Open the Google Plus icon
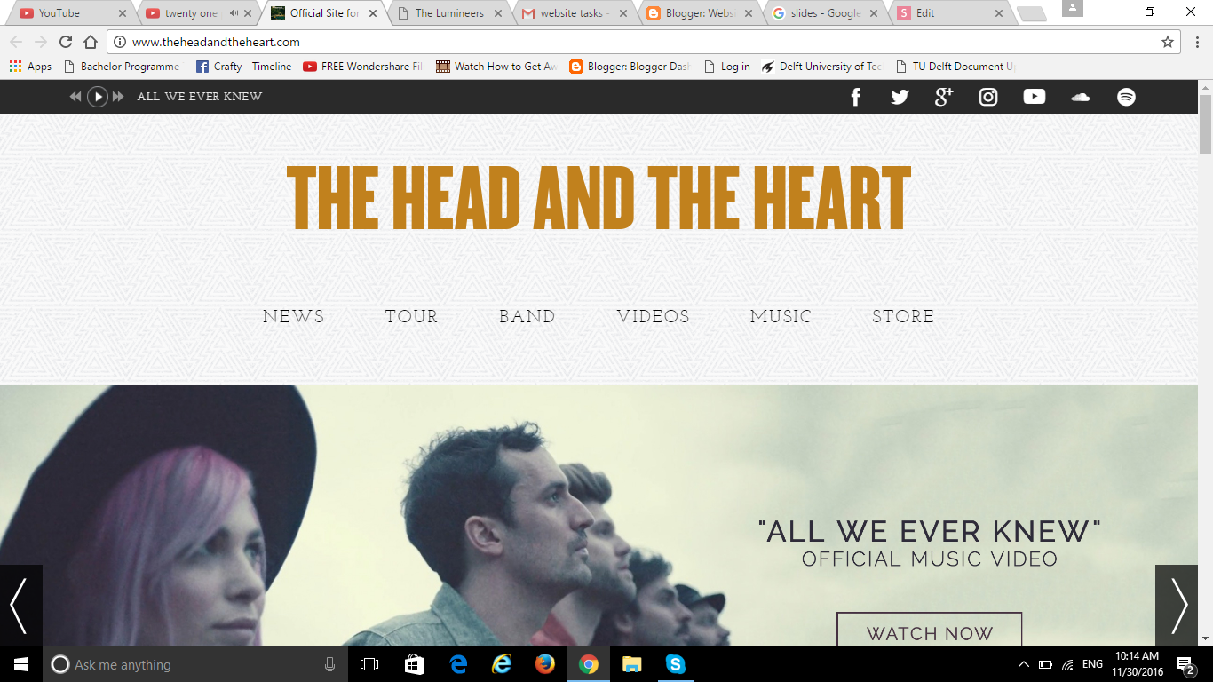This screenshot has height=682, width=1213. click(x=944, y=97)
